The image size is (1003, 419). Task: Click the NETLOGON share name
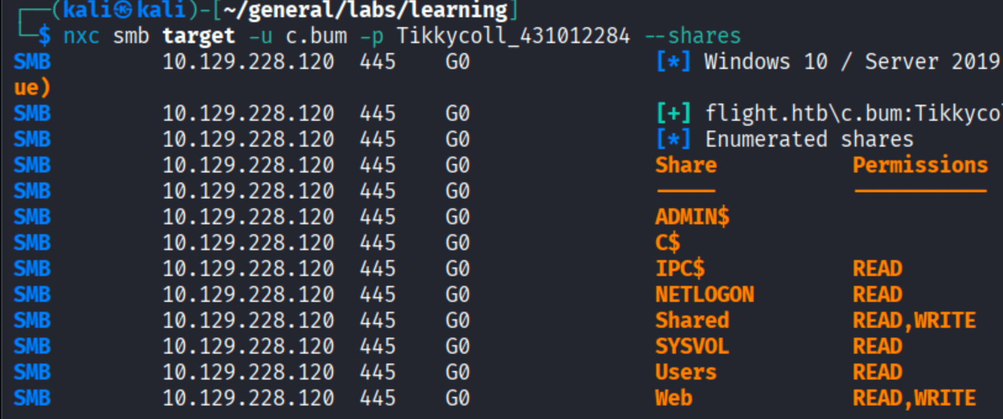(704, 295)
